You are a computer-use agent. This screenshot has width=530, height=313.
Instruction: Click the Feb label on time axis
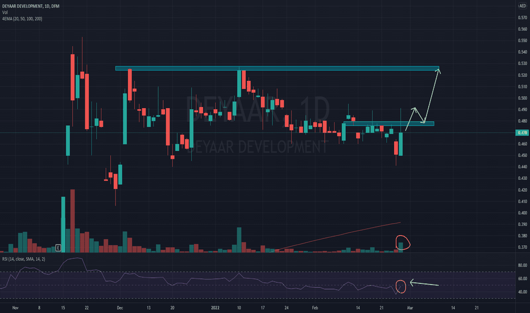point(315,308)
